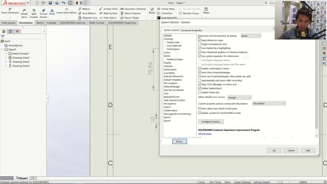Enable Single command per pick
Viewport: 327px width, 184px height.
click(x=200, y=44)
